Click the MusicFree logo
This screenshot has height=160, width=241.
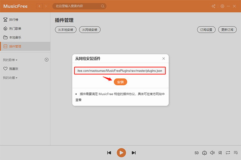point(15,6)
